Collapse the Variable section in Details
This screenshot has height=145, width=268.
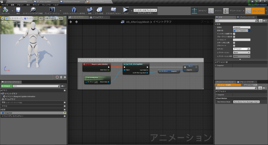(x=216, y=24)
